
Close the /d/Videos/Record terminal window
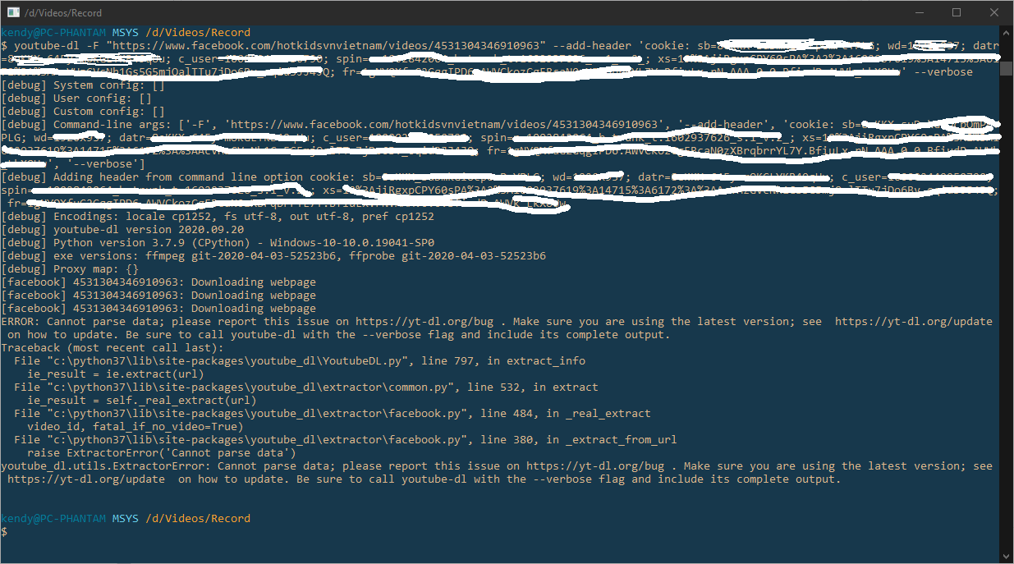tap(994, 12)
